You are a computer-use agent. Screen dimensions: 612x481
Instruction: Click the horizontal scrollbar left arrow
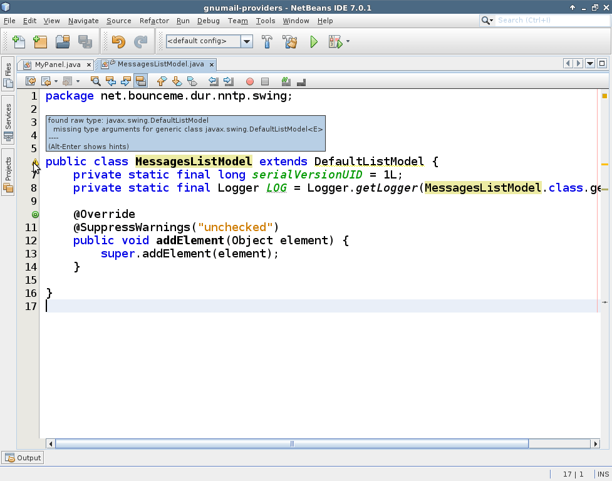tap(50, 443)
